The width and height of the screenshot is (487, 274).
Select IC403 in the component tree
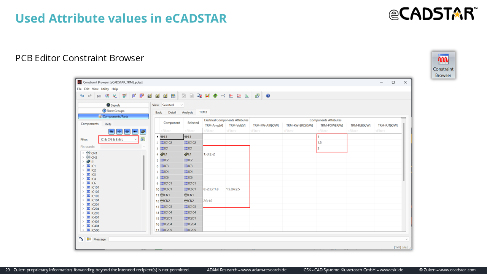[95, 221]
